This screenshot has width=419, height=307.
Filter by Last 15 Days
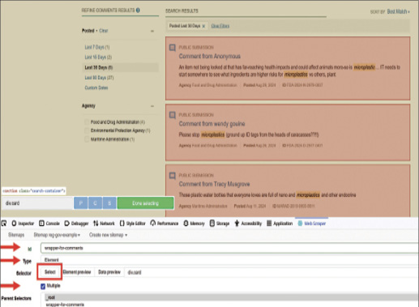point(98,57)
